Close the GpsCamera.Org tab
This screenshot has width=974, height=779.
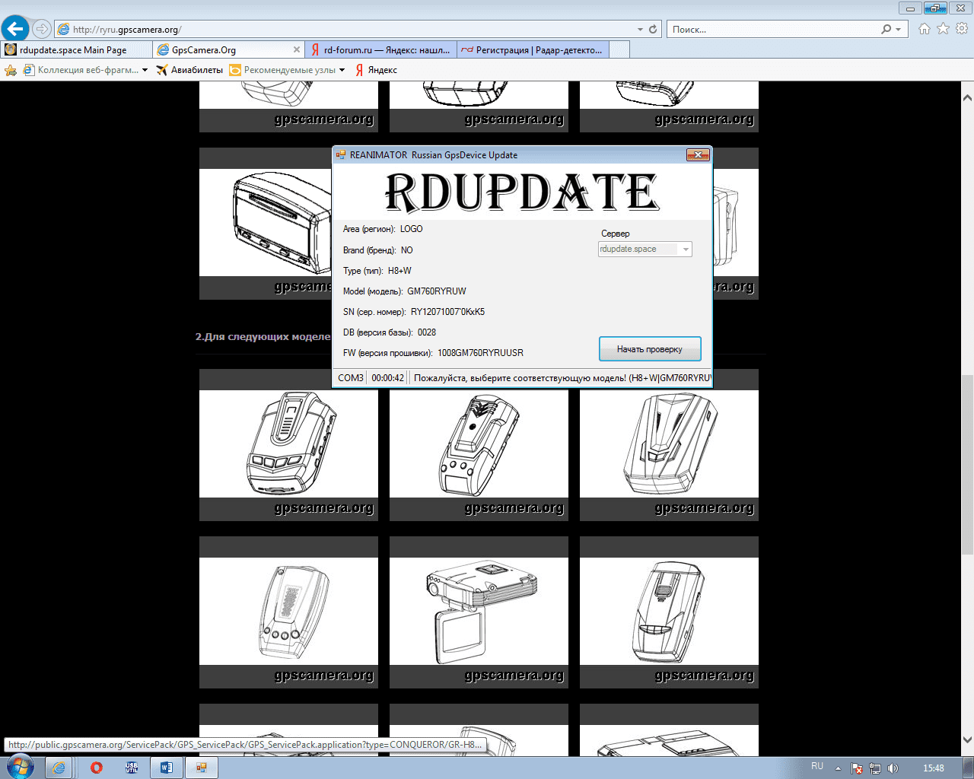(x=297, y=49)
